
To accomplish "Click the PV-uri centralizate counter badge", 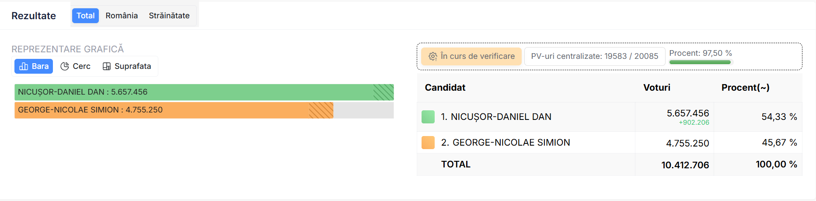I will (x=594, y=56).
